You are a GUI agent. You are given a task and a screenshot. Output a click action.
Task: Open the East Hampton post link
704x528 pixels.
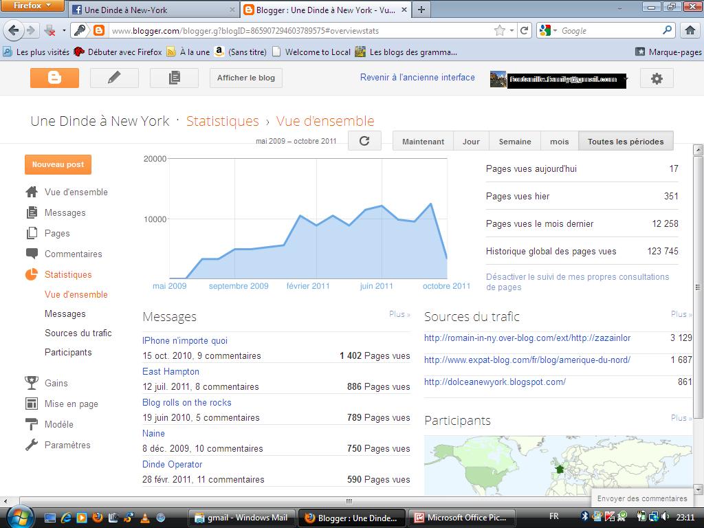pos(170,371)
